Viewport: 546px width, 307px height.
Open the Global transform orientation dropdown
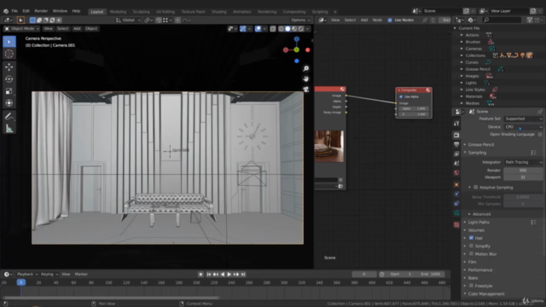click(x=128, y=20)
